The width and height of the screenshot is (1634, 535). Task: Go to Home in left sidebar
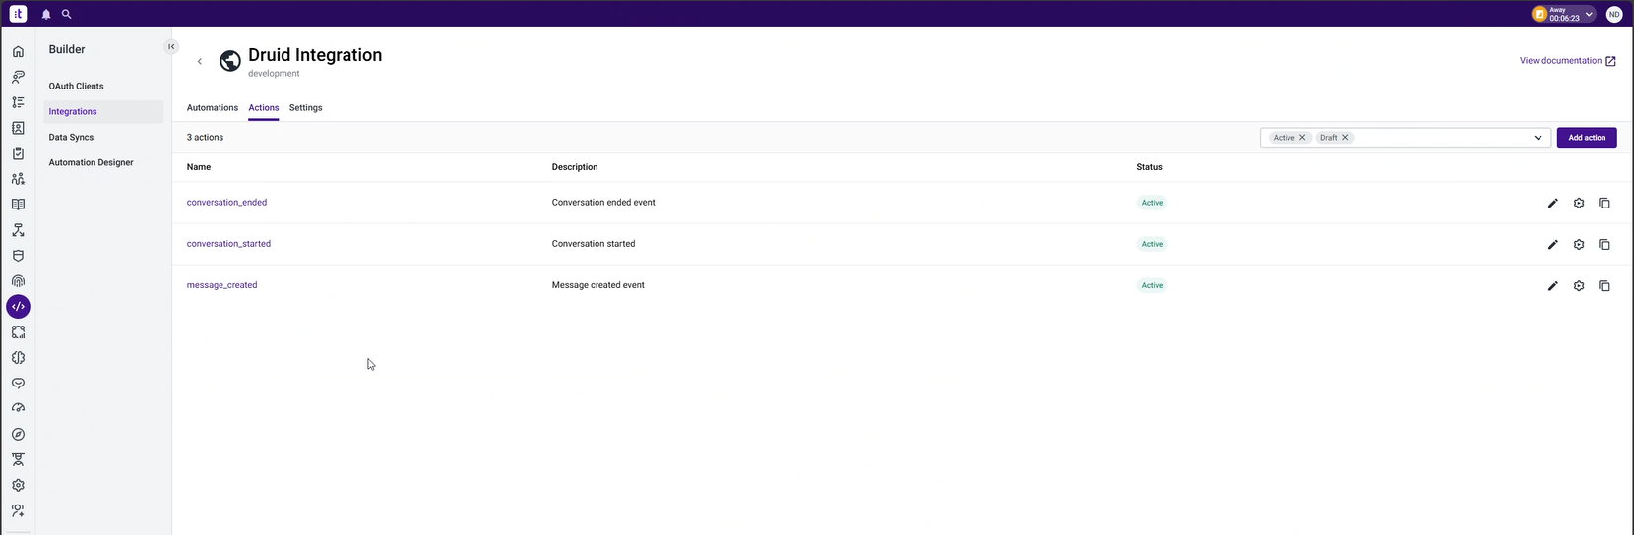[x=18, y=51]
